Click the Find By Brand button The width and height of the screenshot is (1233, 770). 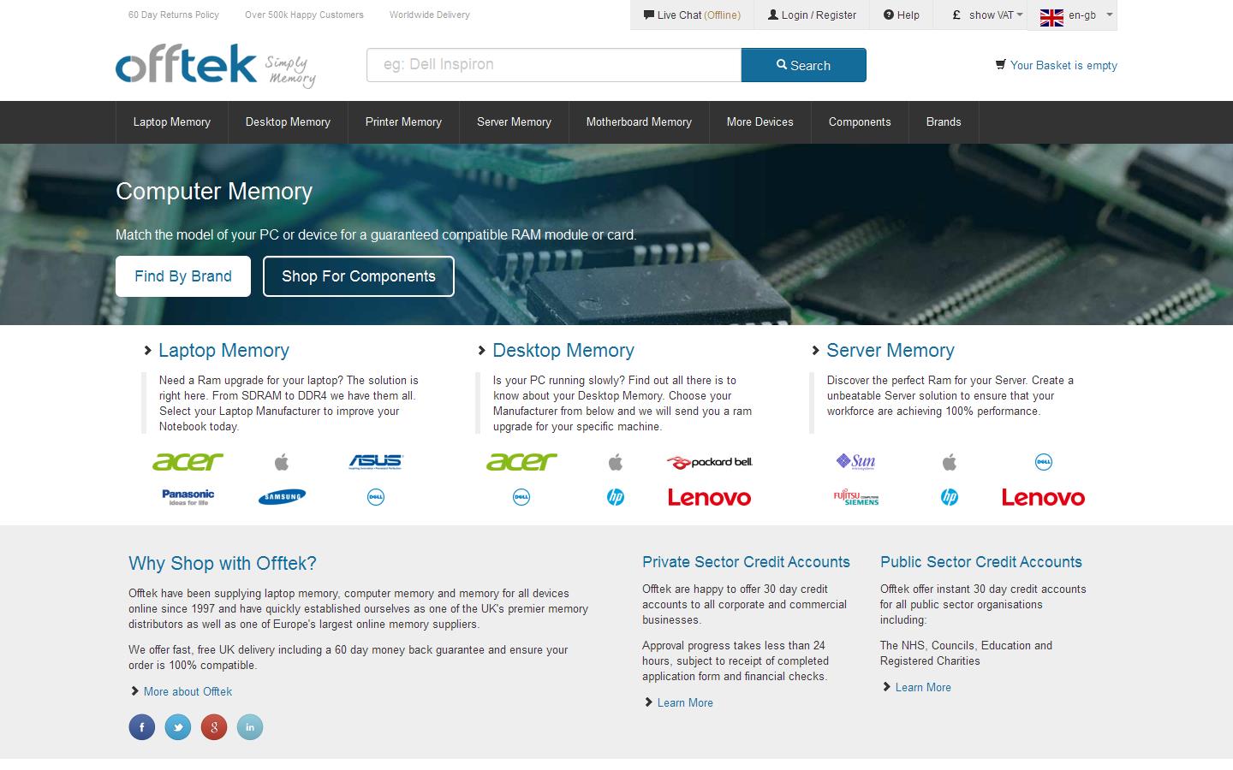pos(182,275)
